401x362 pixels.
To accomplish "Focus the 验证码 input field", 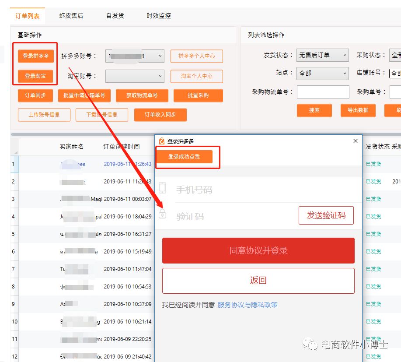I will coord(235,216).
